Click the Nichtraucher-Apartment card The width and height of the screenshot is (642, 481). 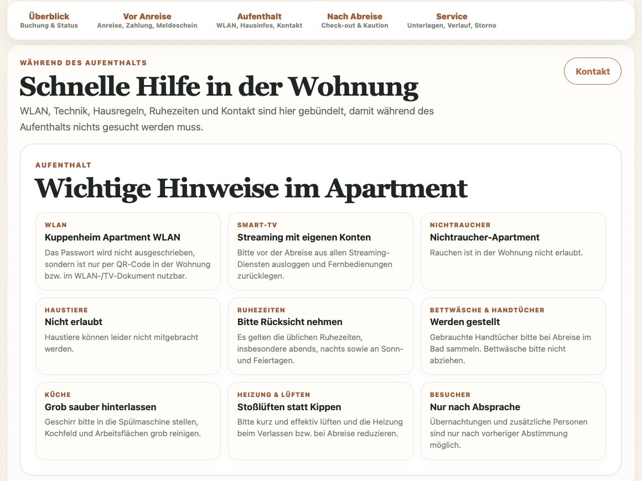pos(513,251)
